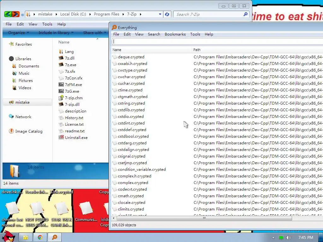Select the 7z.dll file icon
Image resolution: width=323 pixels, height=242 pixels.
click(x=61, y=58)
